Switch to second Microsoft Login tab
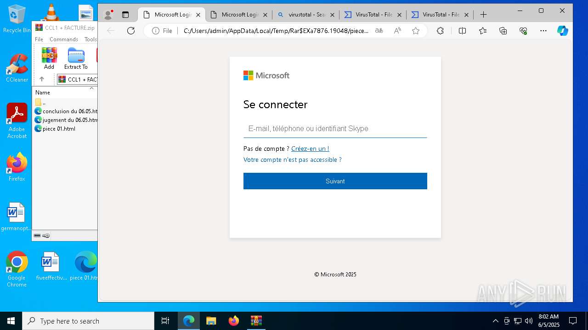Viewport: 588px width, 330px height. [x=239, y=15]
